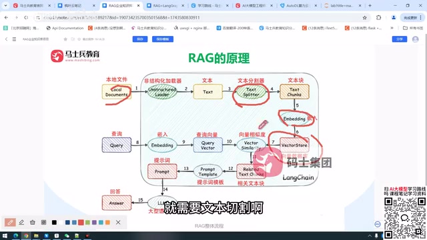Switch to the 学习路线 tab
The width and height of the screenshot is (427, 240).
[209, 5]
